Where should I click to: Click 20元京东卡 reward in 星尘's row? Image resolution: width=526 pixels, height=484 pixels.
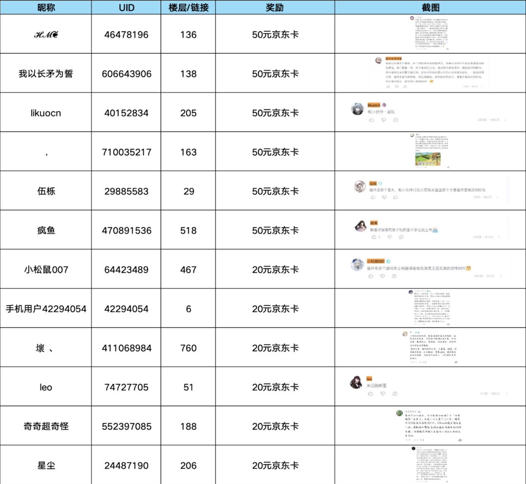point(275,465)
